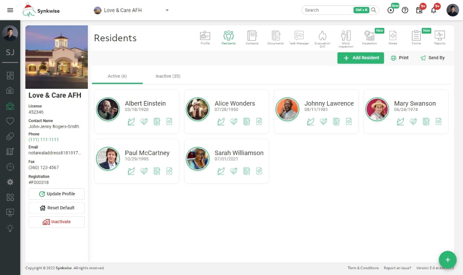Click the red Inactivate button
The width and height of the screenshot is (463, 275).
click(x=57, y=222)
